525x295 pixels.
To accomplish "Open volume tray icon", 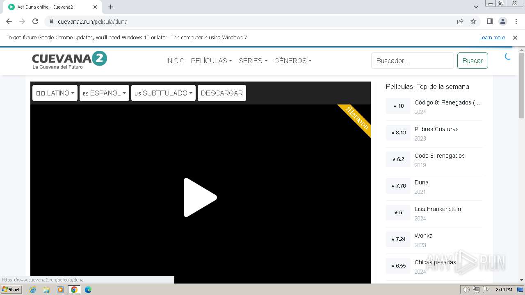I will (466, 290).
